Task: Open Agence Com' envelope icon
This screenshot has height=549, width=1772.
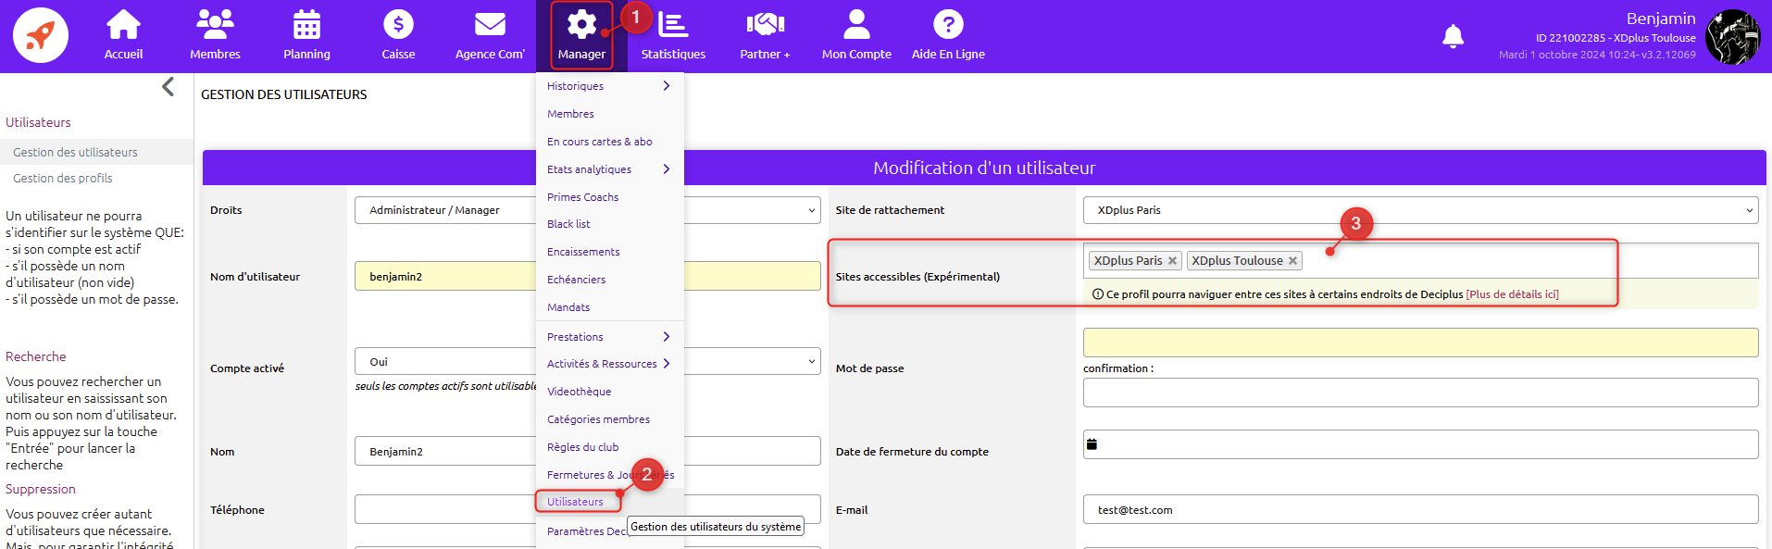Action: coord(490,25)
